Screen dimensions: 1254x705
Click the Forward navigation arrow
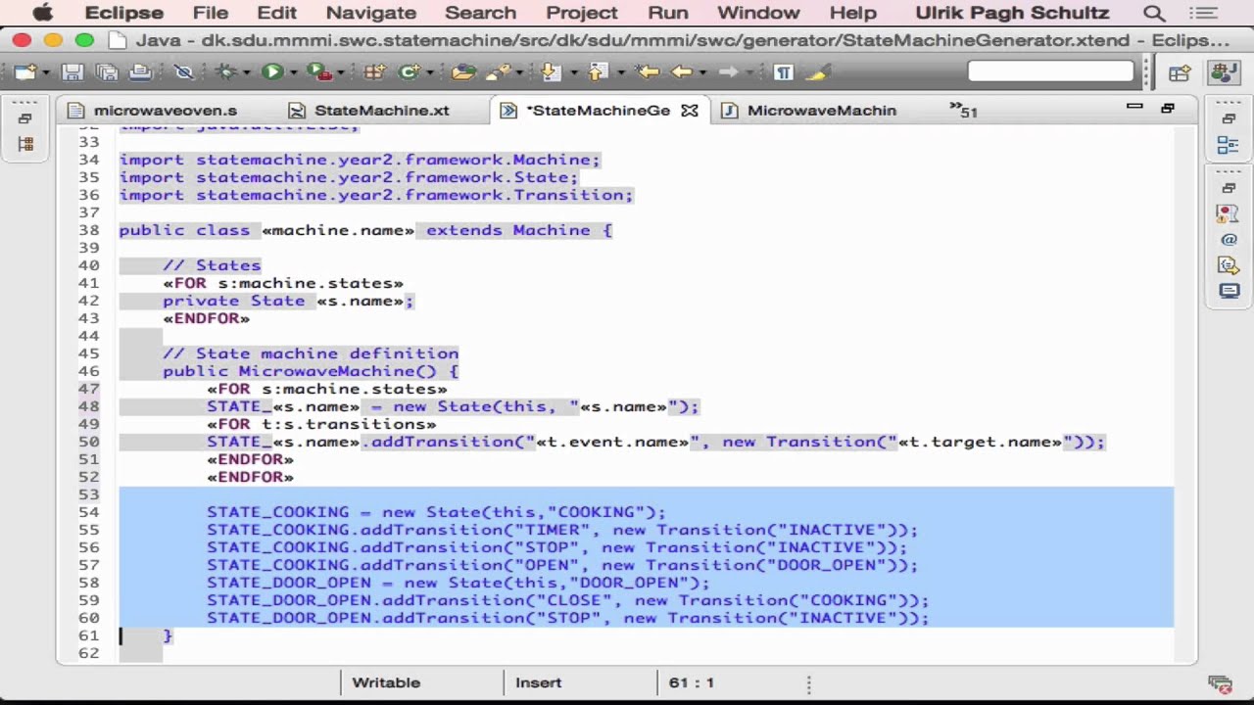[728, 71]
